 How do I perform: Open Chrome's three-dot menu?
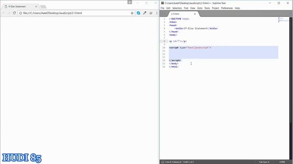click(157, 13)
